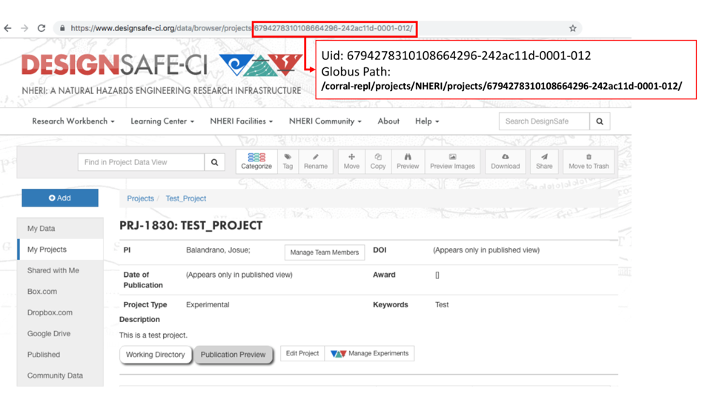Open Box.com in sidebar

(60, 292)
